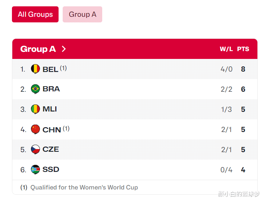This screenshot has width=263, height=201.
Task: Click the PTS column header
Action: point(243,49)
